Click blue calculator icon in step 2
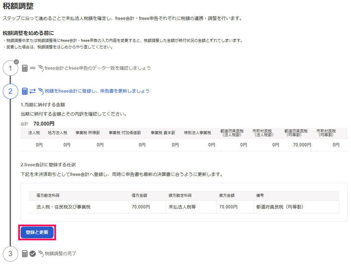 tap(25, 91)
